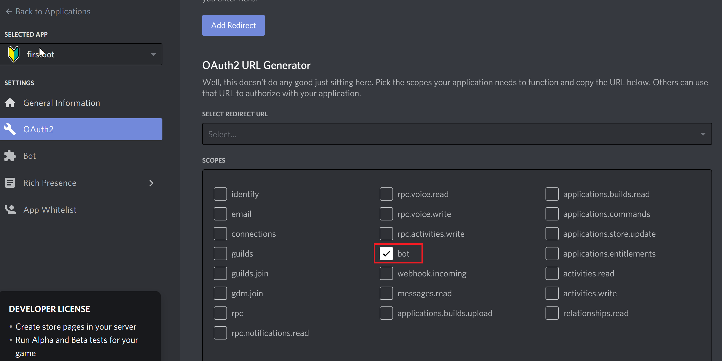Click the Rich Presence document icon
Image resolution: width=722 pixels, height=361 pixels.
point(10,183)
